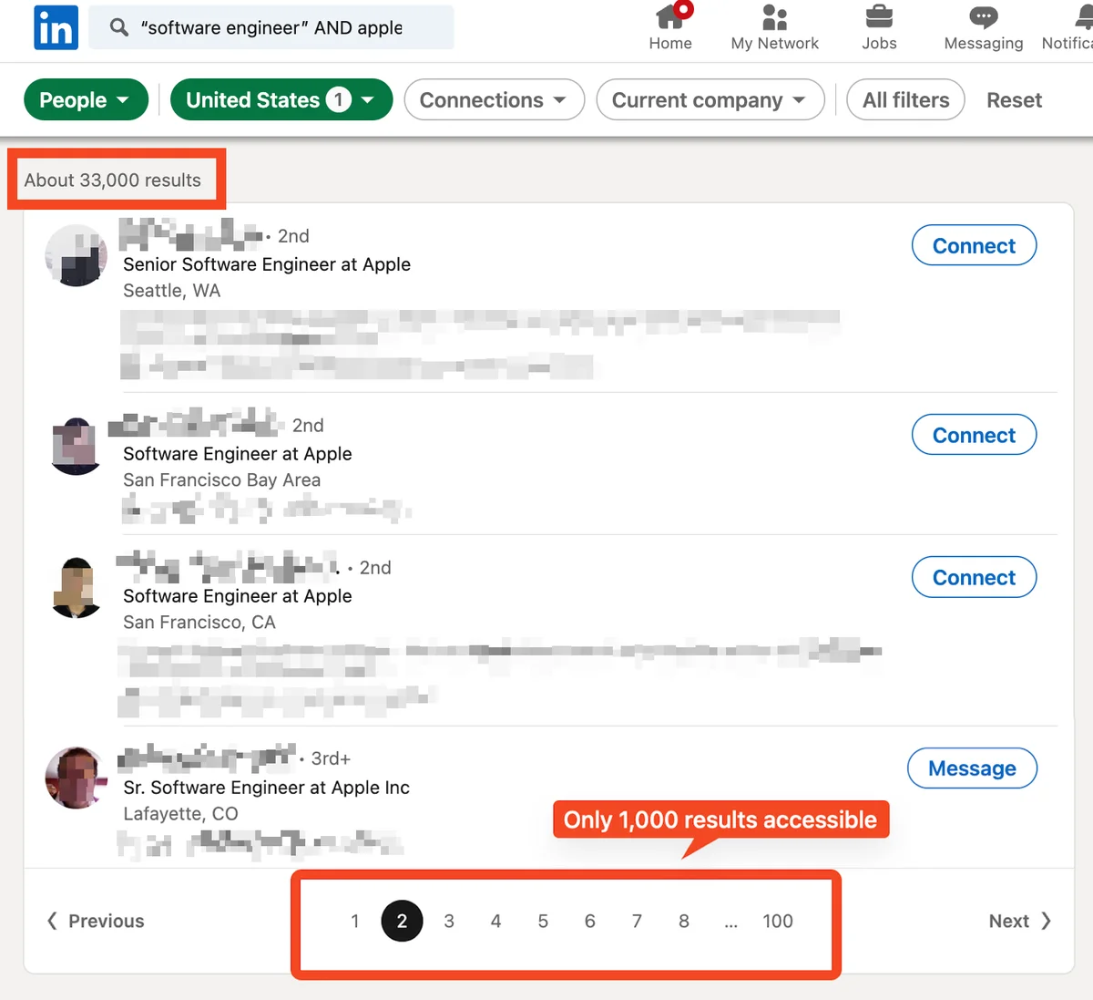Select current results page 2
The image size is (1093, 1000).
tap(402, 921)
